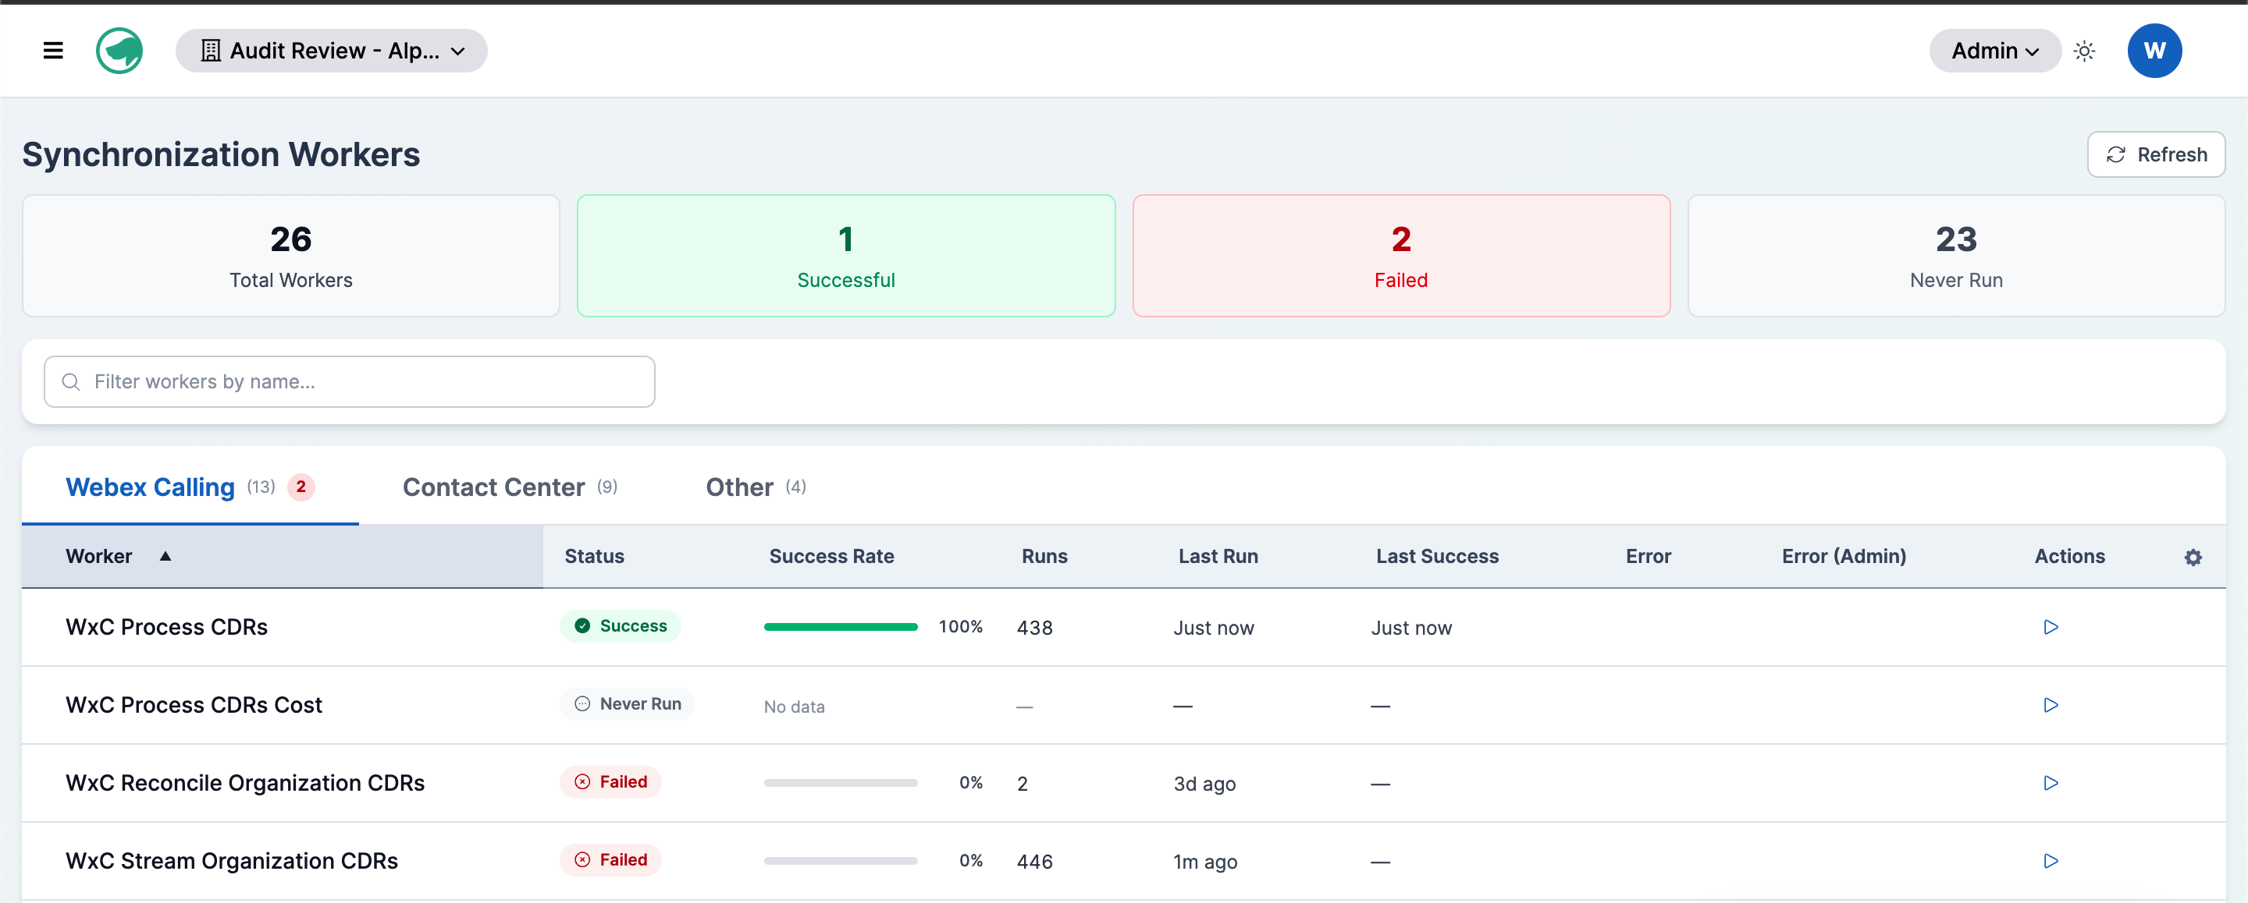Click the Success status badge
This screenshot has width=2248, height=903.
click(621, 626)
